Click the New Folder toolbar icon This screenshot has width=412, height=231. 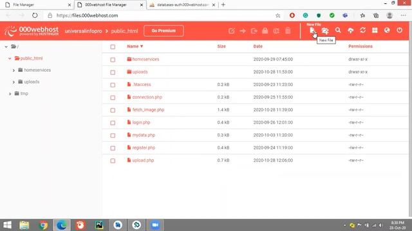pos(325,31)
